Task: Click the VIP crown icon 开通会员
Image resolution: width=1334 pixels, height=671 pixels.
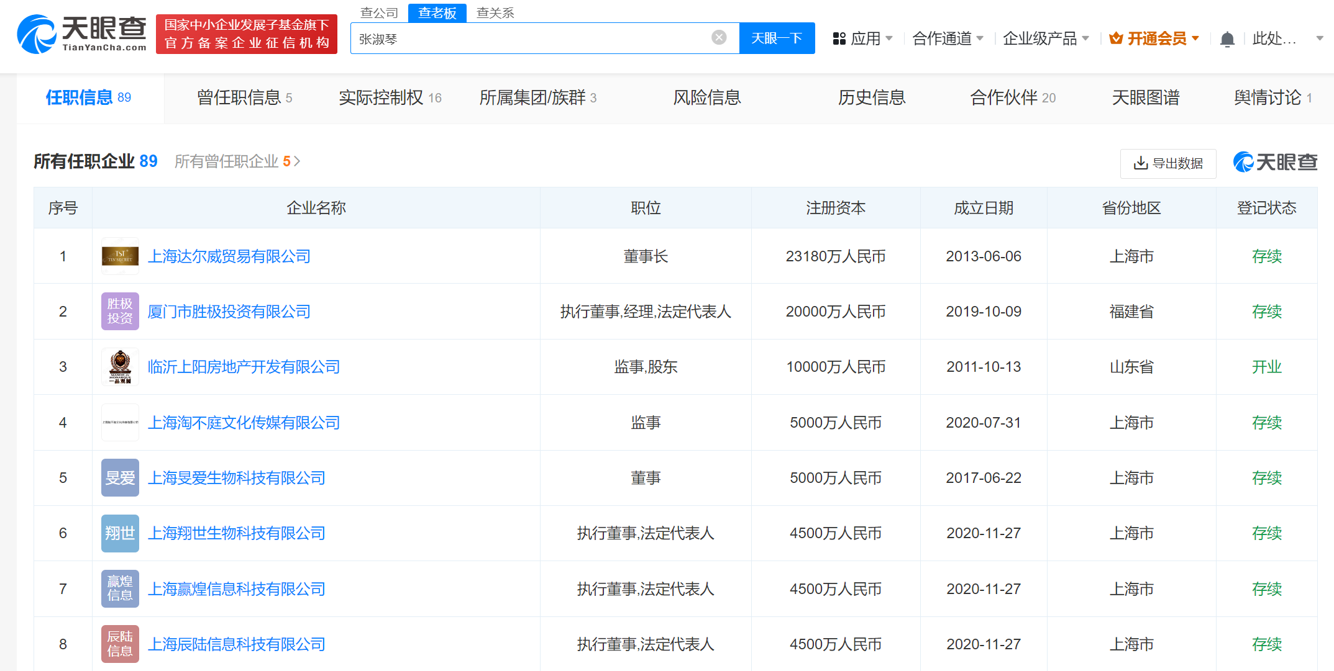Action: tap(1117, 38)
